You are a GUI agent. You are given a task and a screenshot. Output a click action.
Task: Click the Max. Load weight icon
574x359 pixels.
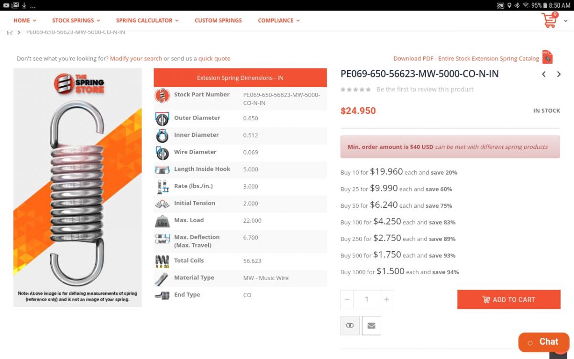[162, 221]
